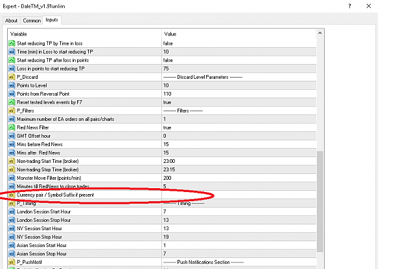Edit true value of Reset tested levels events by F7
Screen dimensions: 405x269
tap(167, 102)
